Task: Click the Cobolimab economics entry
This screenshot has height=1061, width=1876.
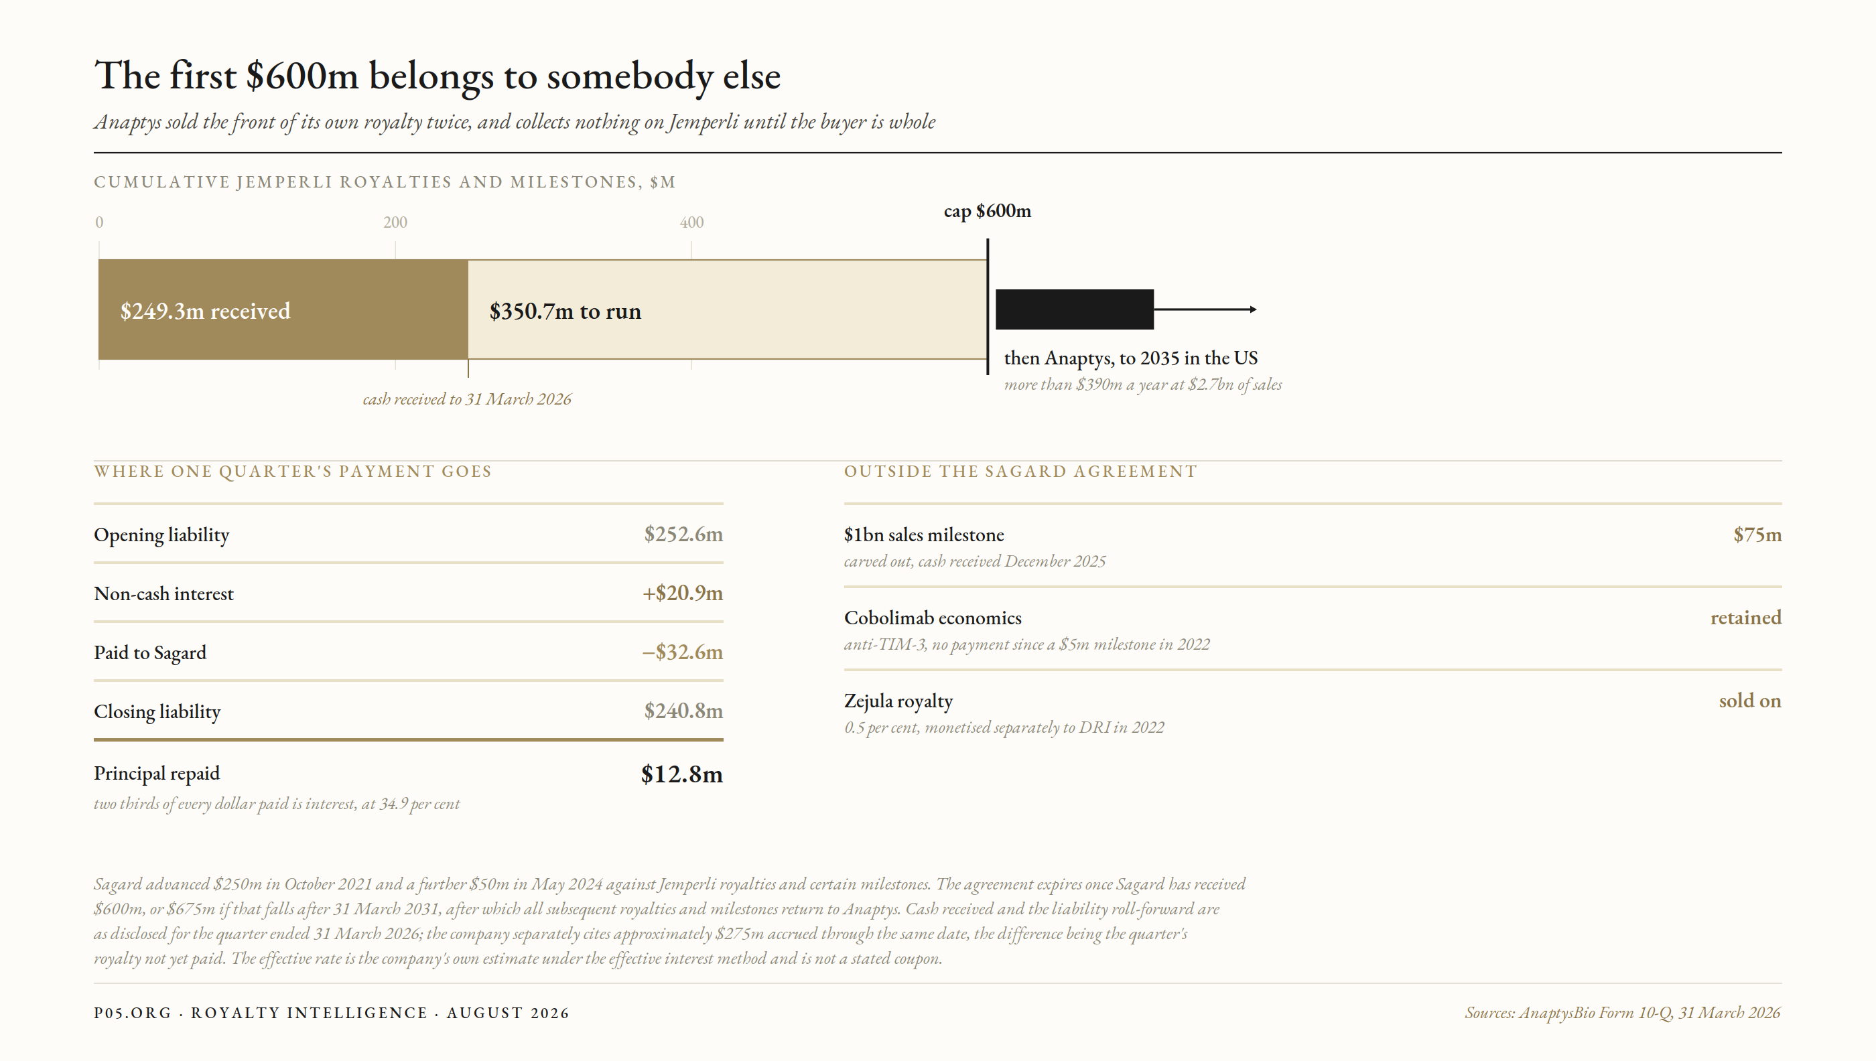Action: coord(1313,629)
